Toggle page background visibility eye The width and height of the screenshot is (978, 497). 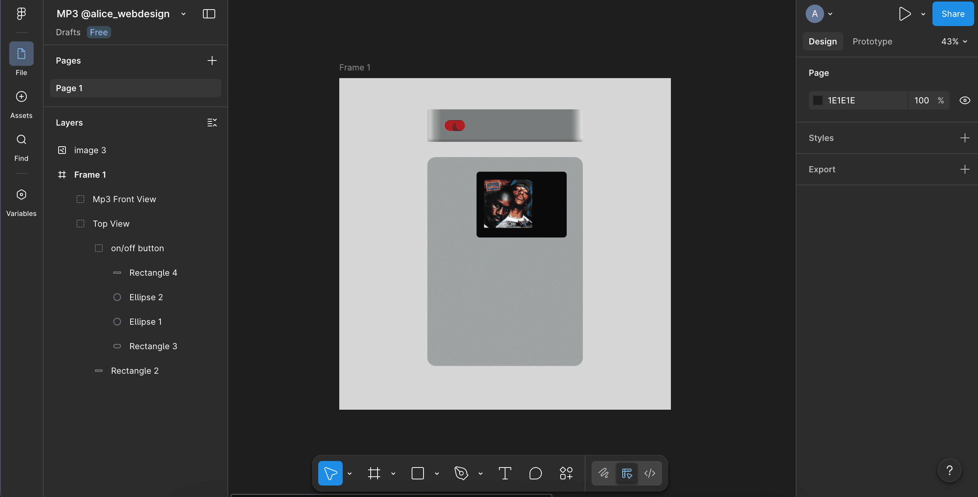(965, 100)
